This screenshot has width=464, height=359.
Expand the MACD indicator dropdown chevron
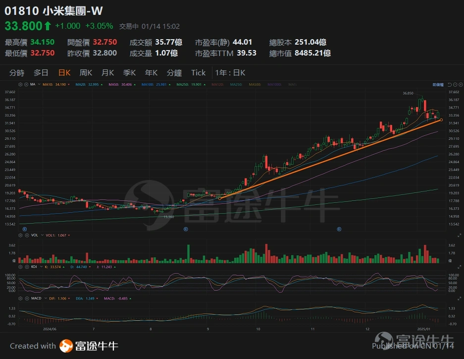[x=46, y=299]
